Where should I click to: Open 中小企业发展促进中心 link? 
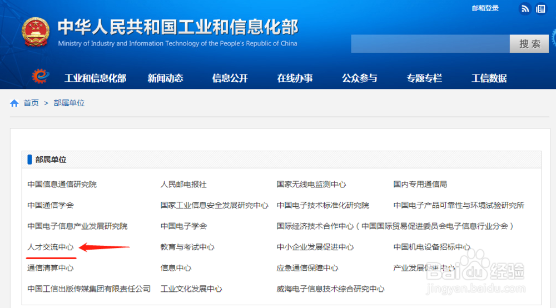pos(315,247)
